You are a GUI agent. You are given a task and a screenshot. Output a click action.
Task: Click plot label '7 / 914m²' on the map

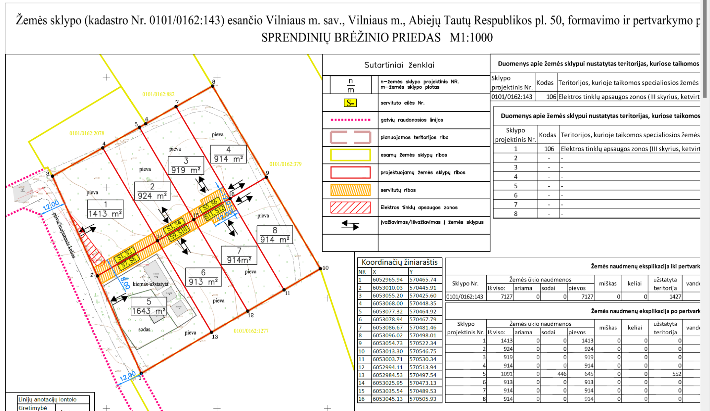pos(239,255)
